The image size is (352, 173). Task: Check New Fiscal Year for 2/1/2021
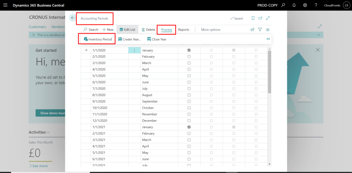click(x=189, y=133)
